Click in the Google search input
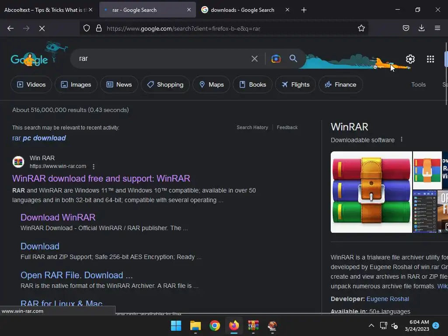This screenshot has width=448, height=336. [163, 59]
